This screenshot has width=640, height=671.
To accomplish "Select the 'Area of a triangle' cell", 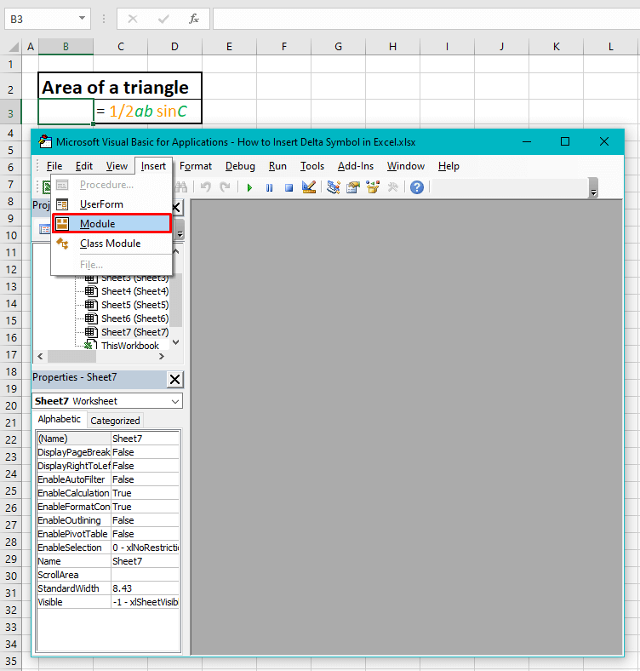I will tap(120, 87).
